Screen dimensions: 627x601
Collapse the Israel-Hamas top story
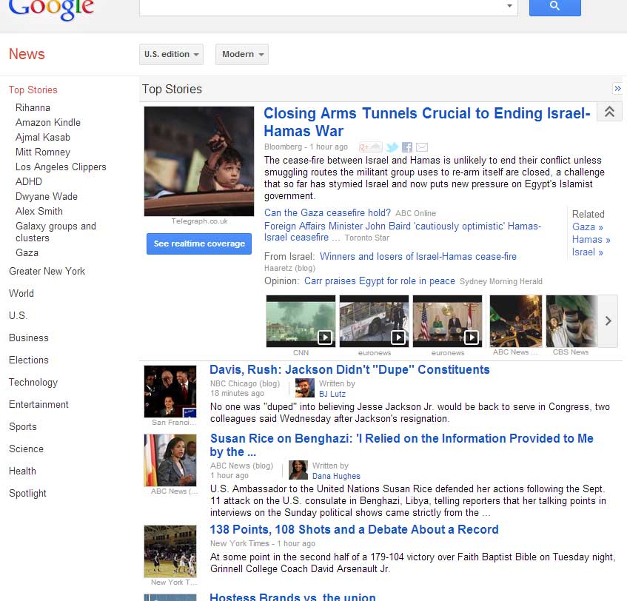pyautogui.click(x=609, y=111)
